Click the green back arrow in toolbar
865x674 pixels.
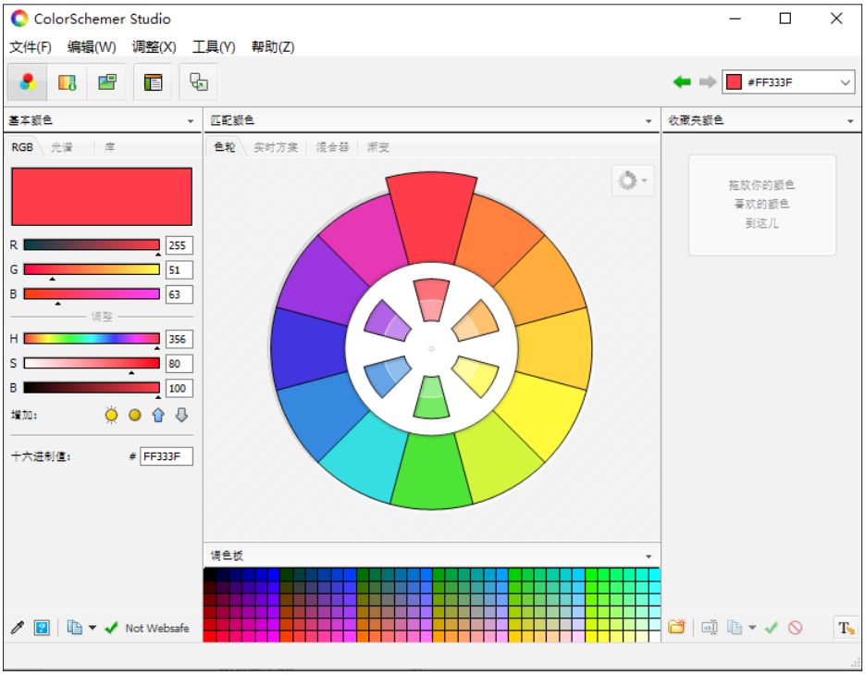pyautogui.click(x=682, y=82)
